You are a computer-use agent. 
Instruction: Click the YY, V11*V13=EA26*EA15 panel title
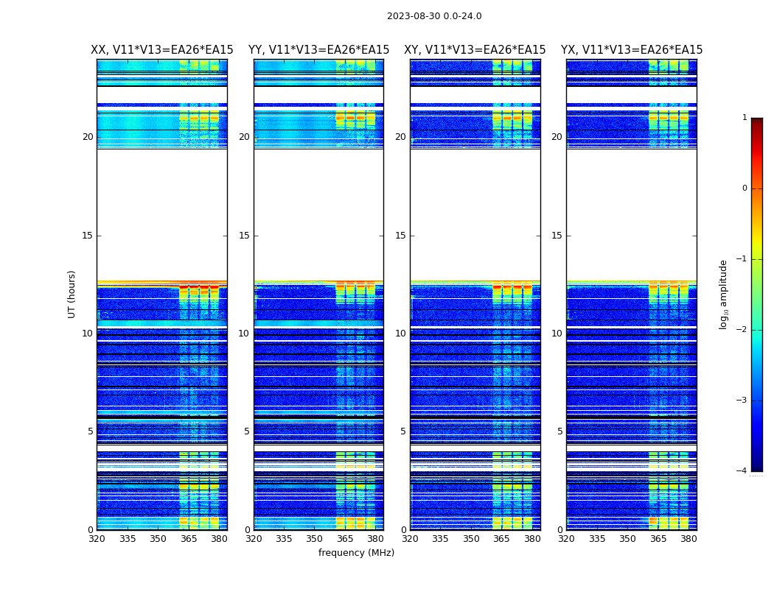(x=319, y=50)
